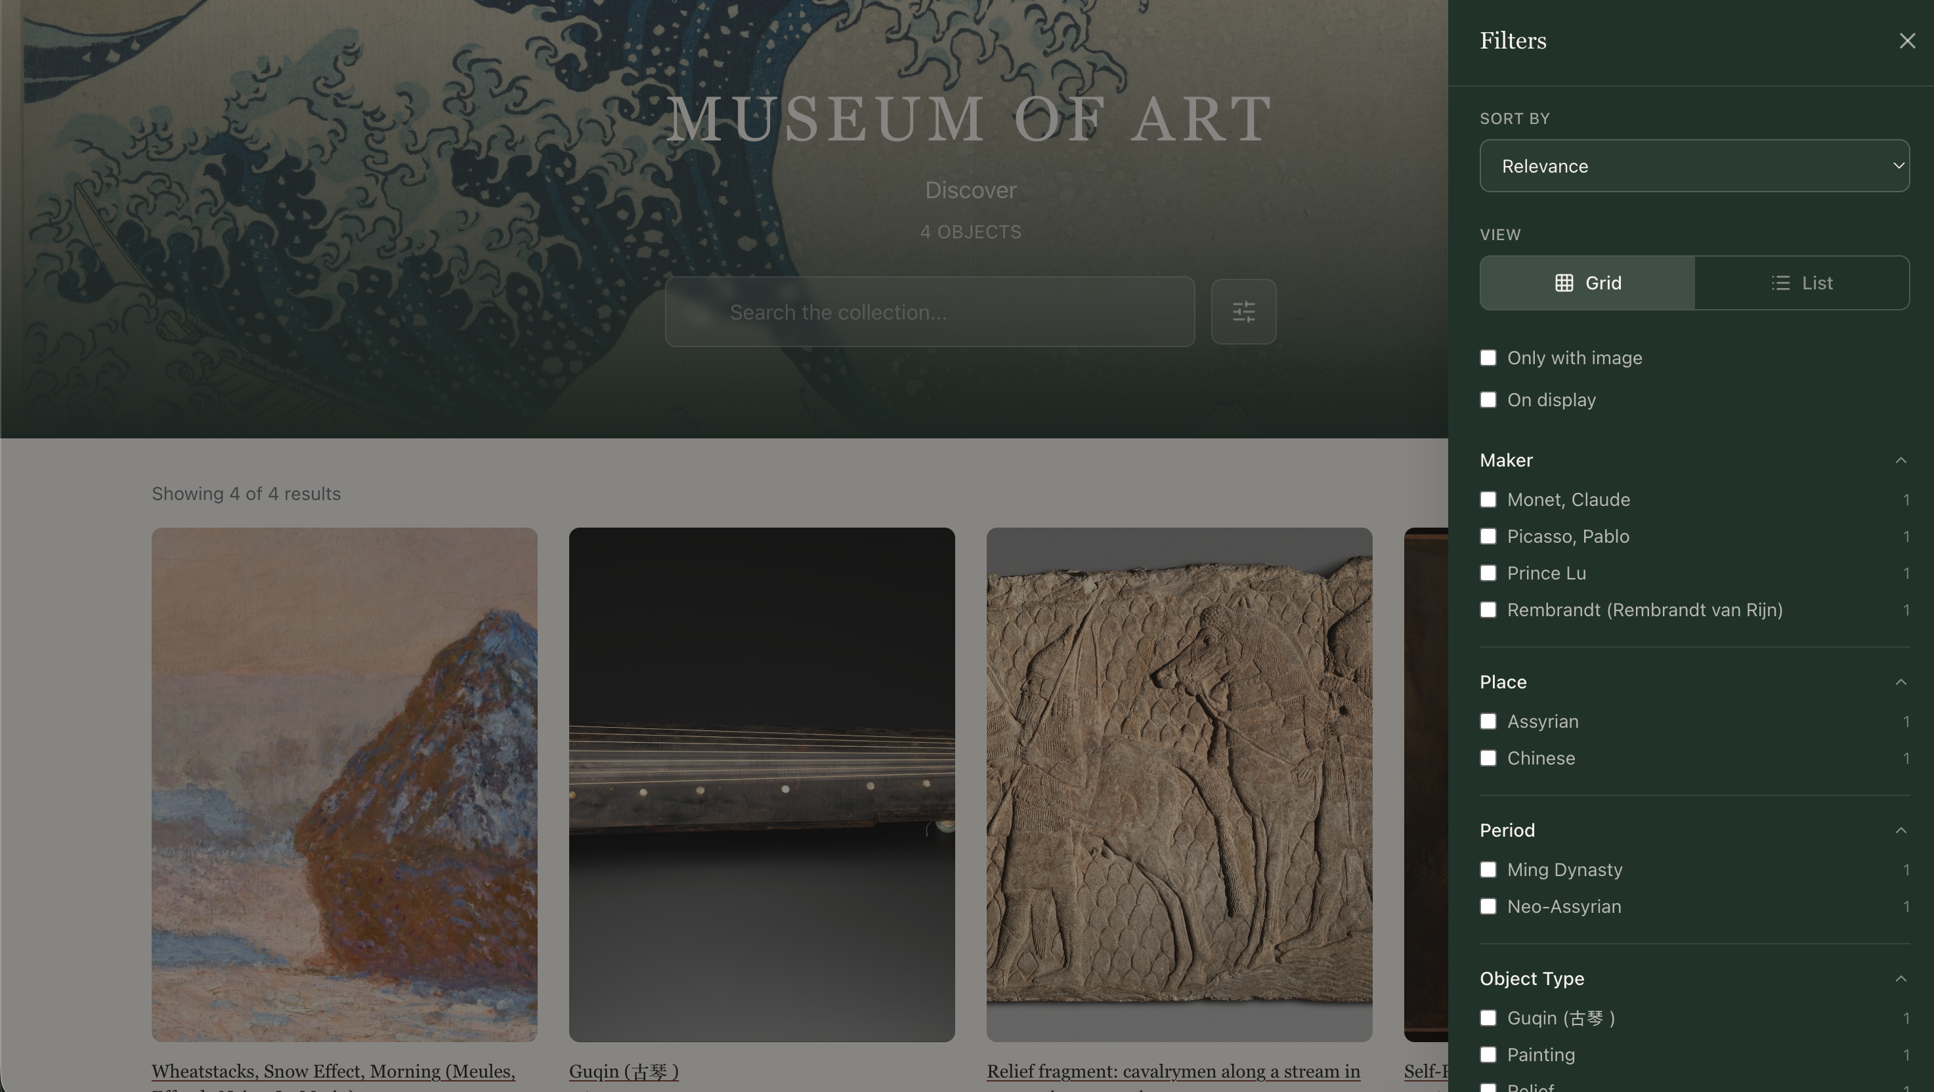Screen dimensions: 1934x1092
Task: Focus the Search the collection field
Action: (x=930, y=312)
